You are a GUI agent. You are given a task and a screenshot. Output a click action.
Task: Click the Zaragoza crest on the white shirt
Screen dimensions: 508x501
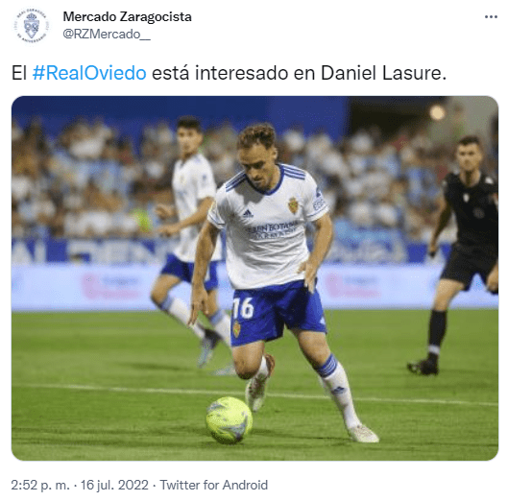pyautogui.click(x=293, y=205)
